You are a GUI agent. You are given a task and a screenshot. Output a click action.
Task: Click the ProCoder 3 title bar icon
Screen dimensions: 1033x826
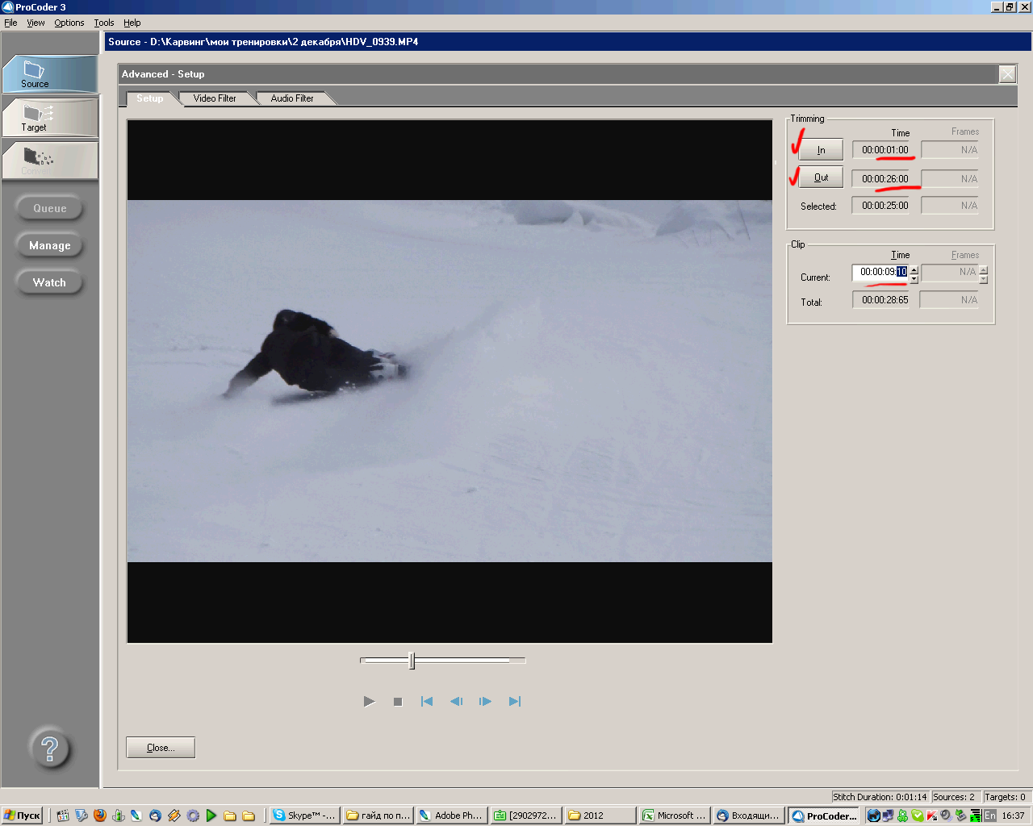click(7, 6)
